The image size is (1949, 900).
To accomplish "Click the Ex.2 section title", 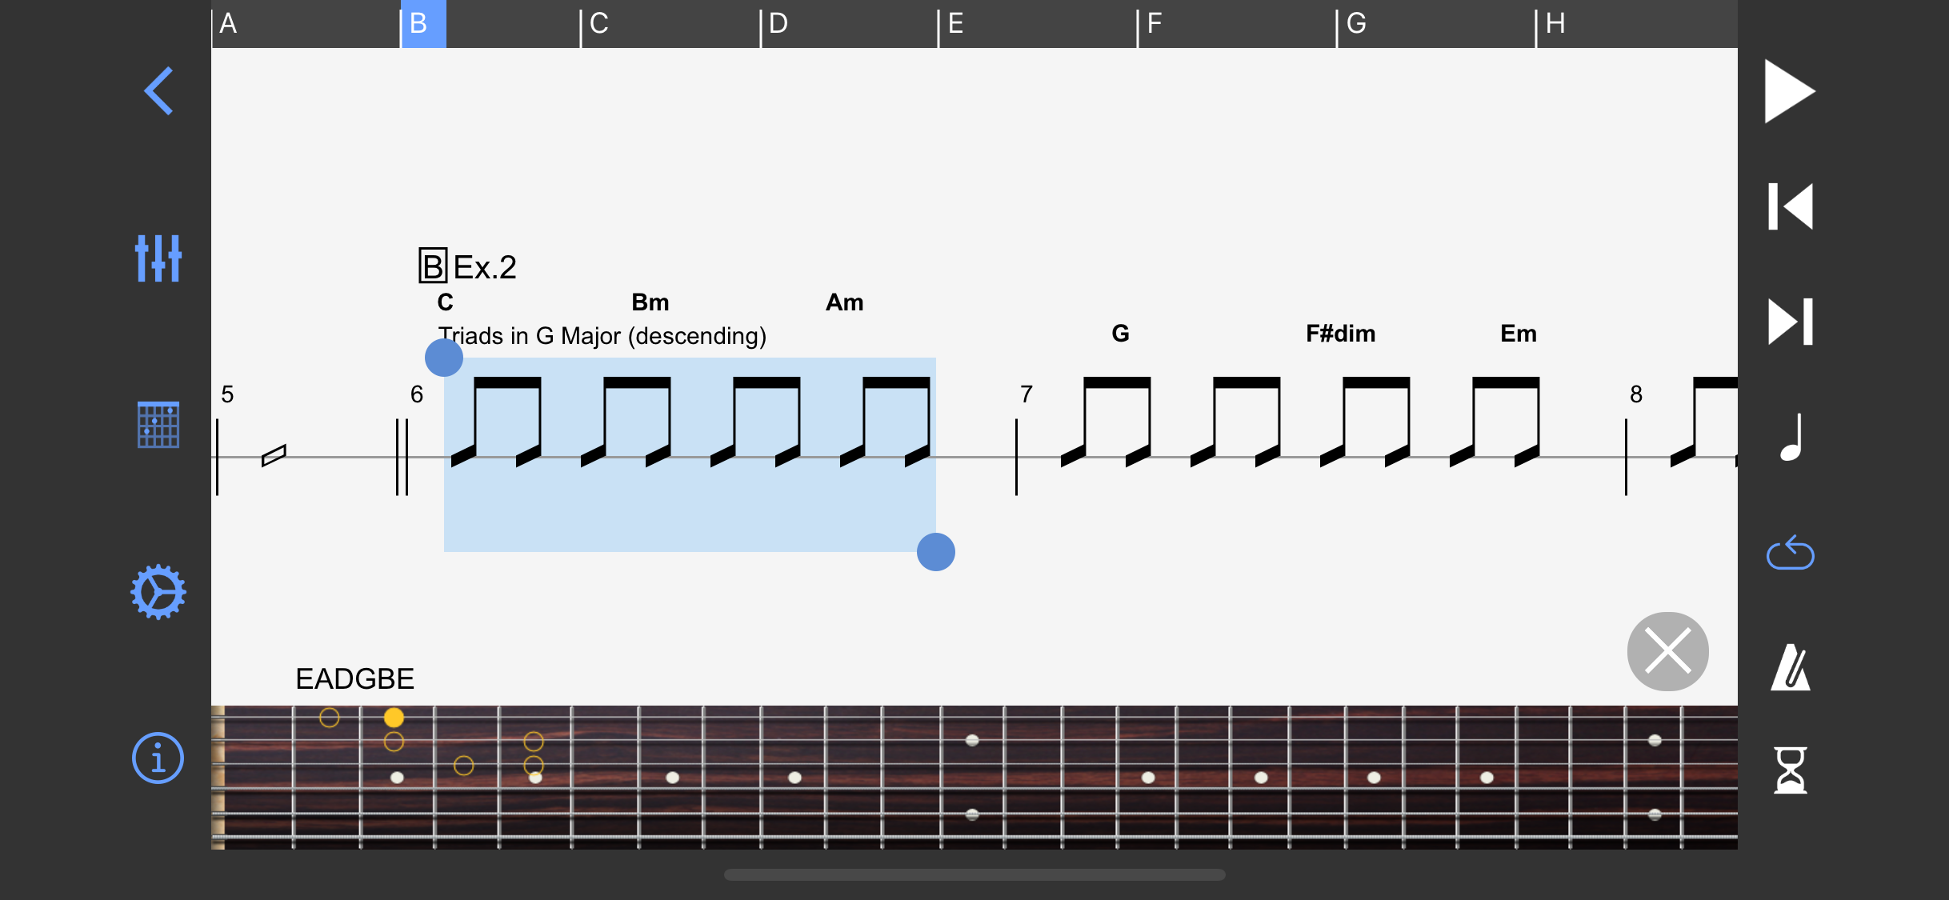I will 485,267.
